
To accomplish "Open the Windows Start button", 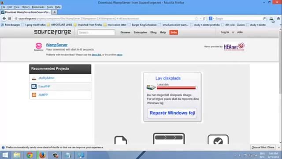I will [x=5, y=155].
